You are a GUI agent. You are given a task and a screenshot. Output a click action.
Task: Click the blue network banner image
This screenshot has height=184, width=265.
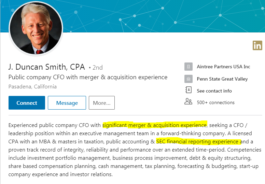pyautogui.click(x=162, y=16)
